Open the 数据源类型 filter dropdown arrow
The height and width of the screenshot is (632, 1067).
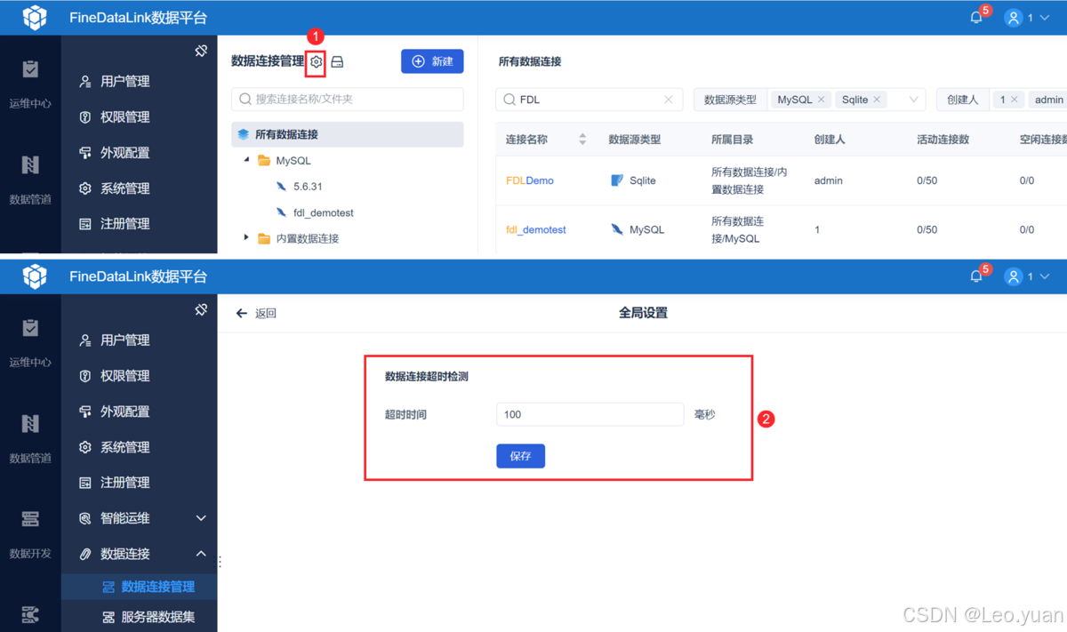pyautogui.click(x=913, y=100)
